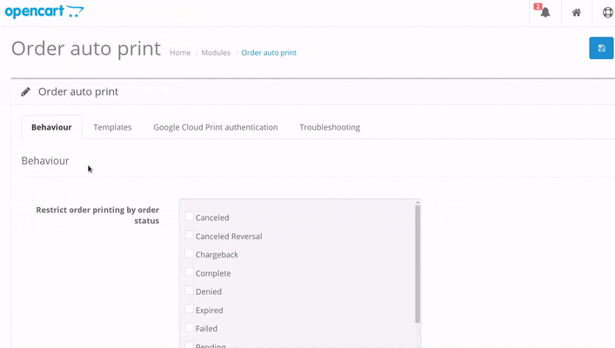
Task: Open the Modules breadcrumb link
Action: point(216,52)
